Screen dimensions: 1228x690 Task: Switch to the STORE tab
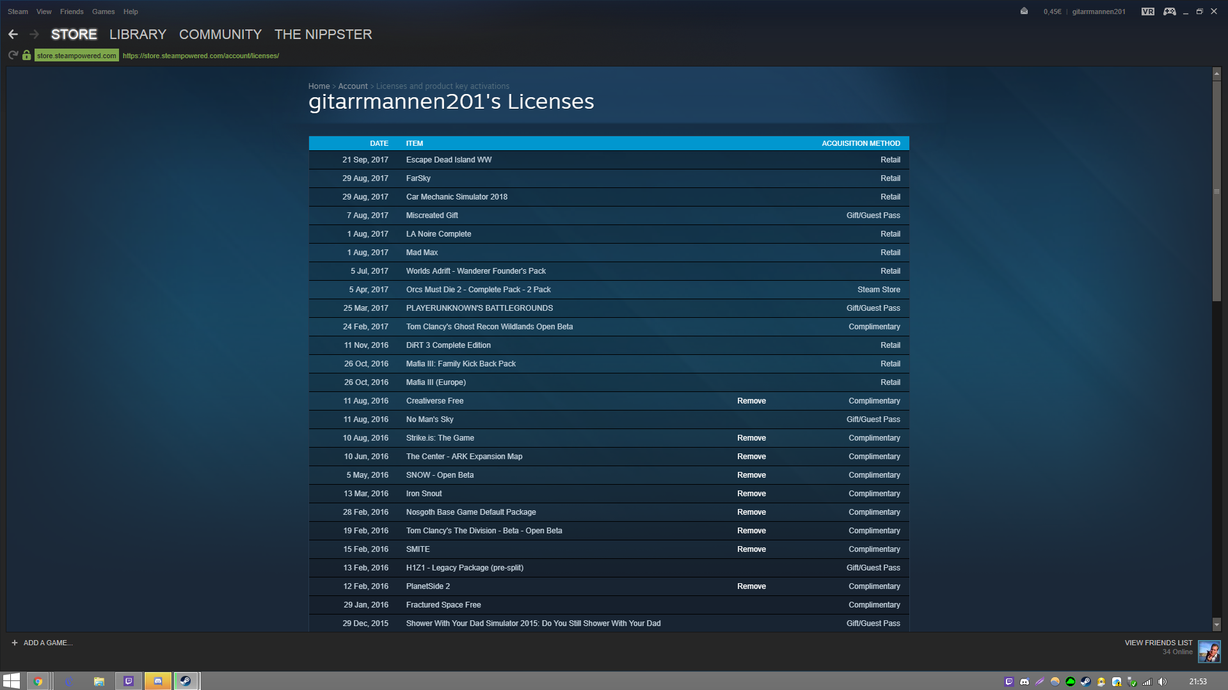(x=74, y=35)
